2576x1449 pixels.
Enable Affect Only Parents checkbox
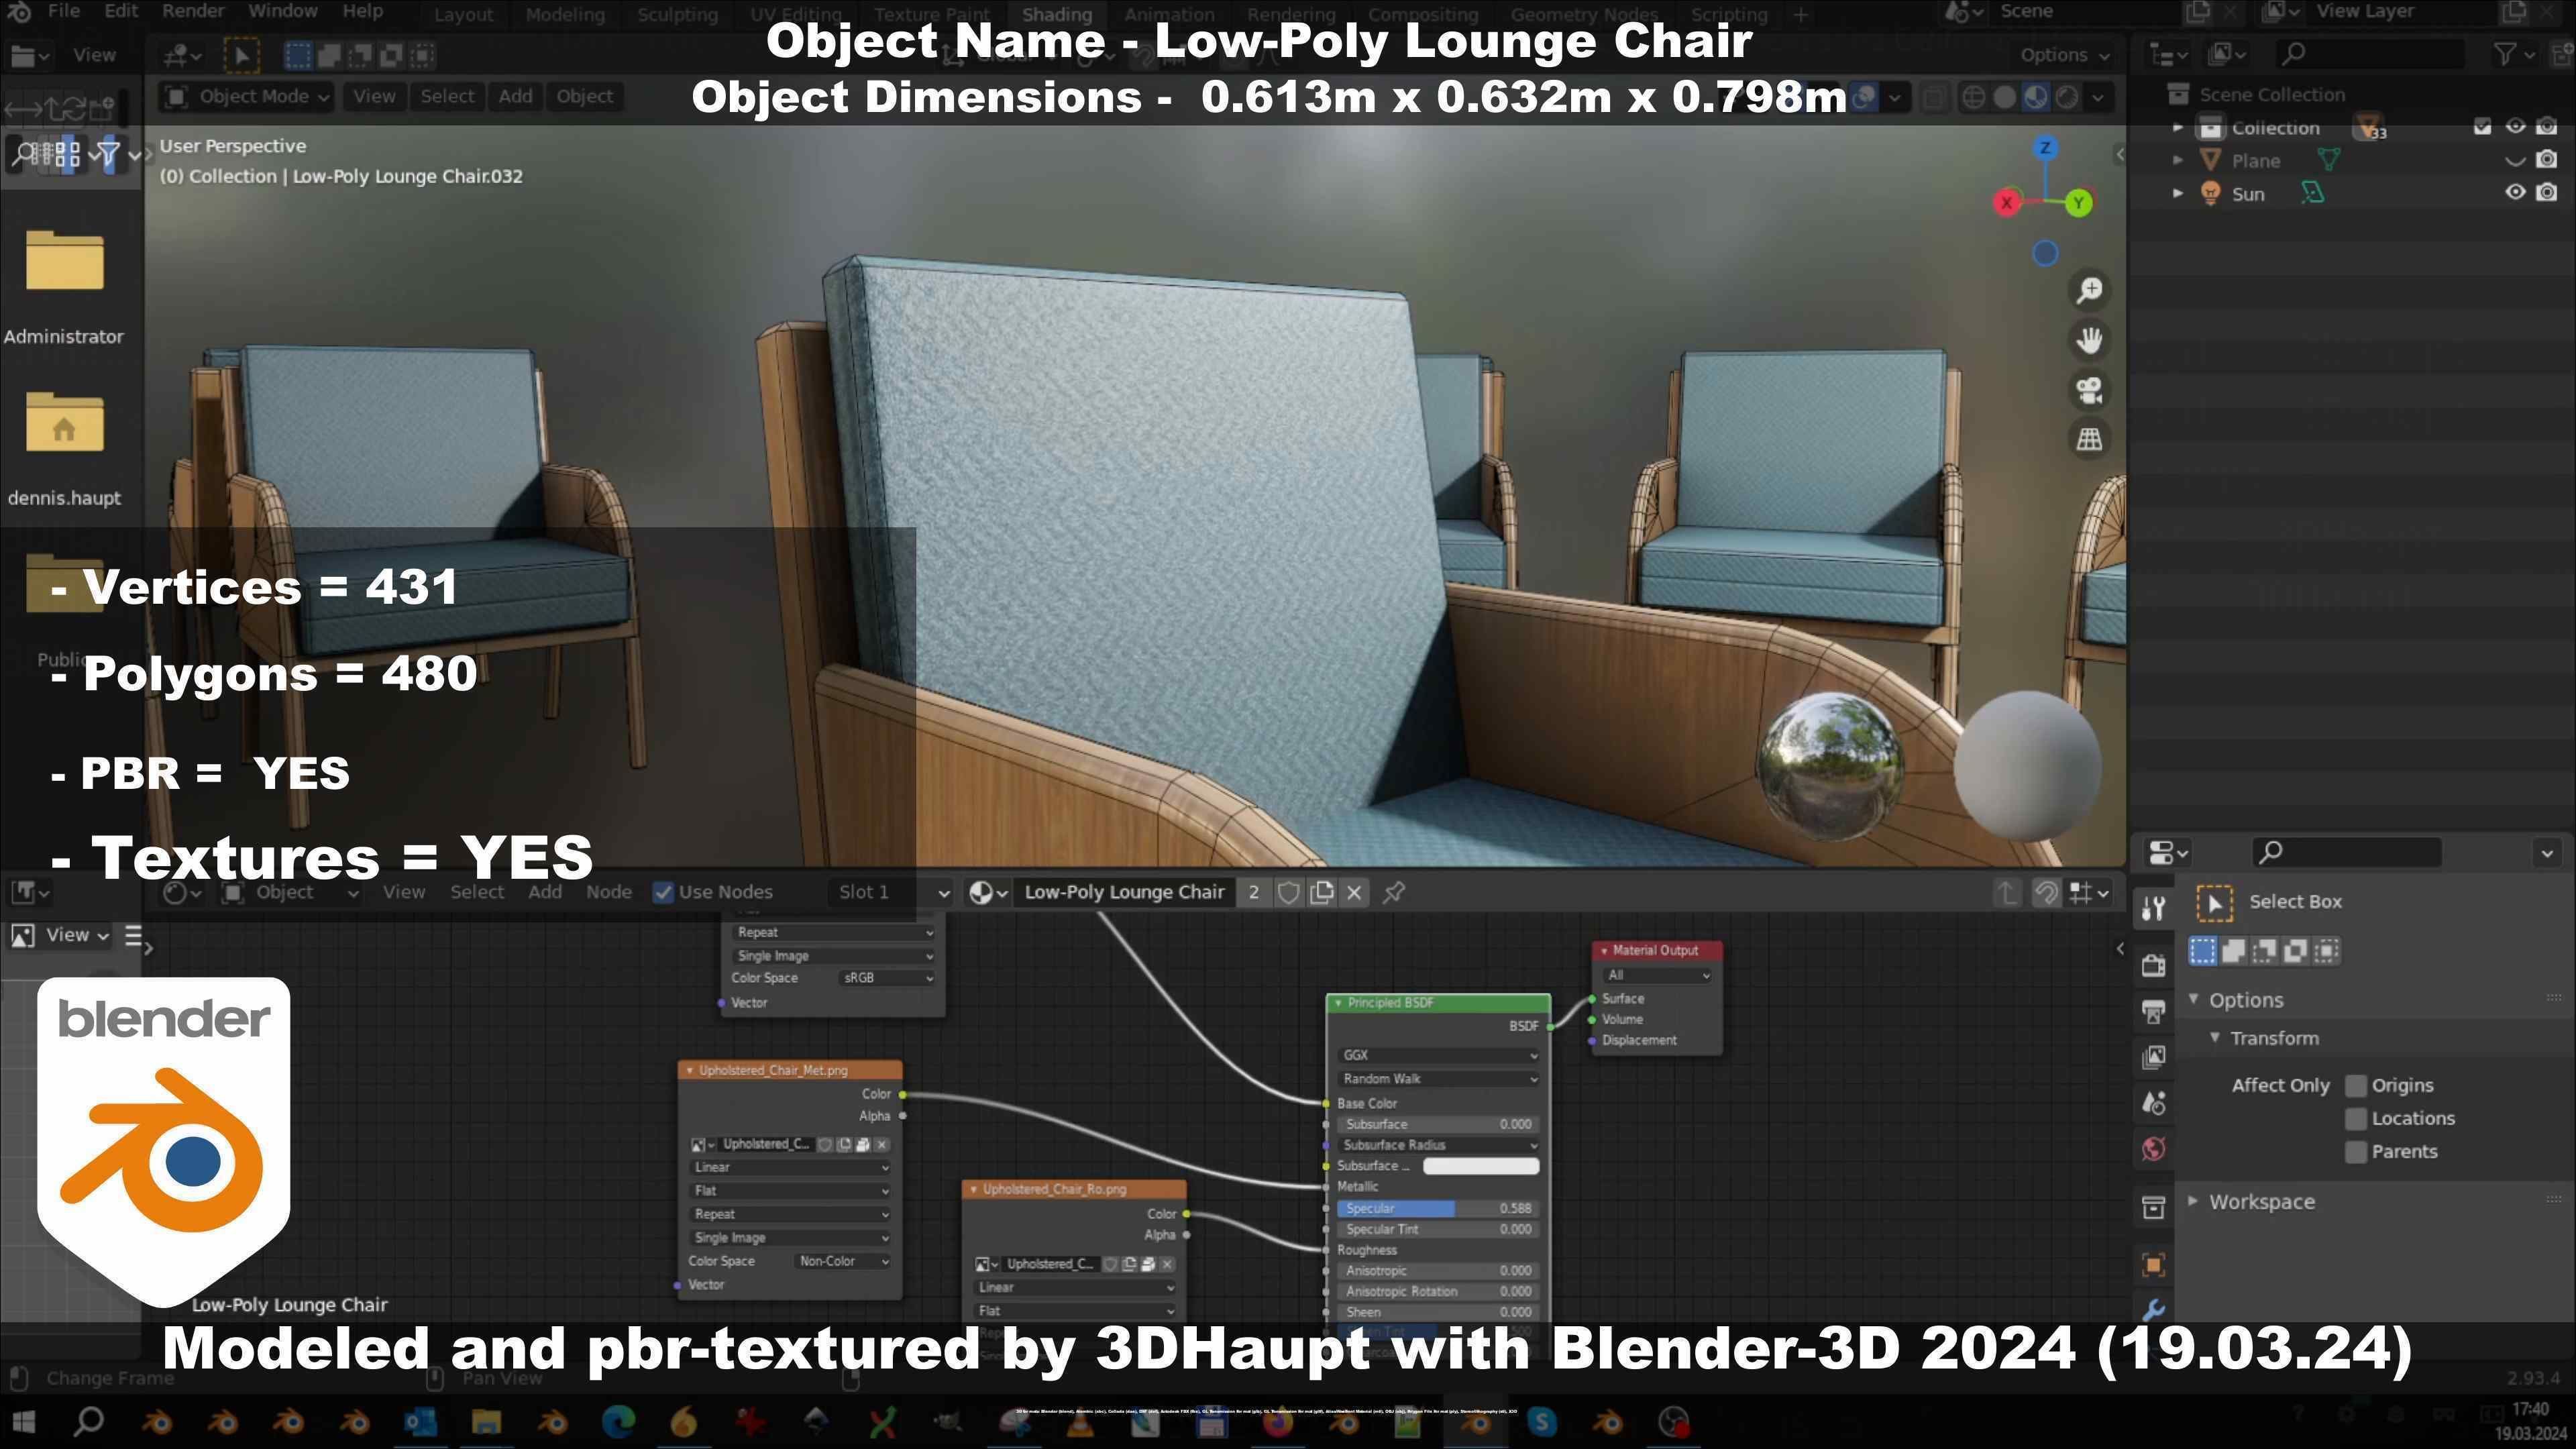(x=2356, y=1151)
